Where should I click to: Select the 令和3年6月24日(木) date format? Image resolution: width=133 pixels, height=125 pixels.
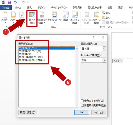pyautogui.click(x=30, y=51)
